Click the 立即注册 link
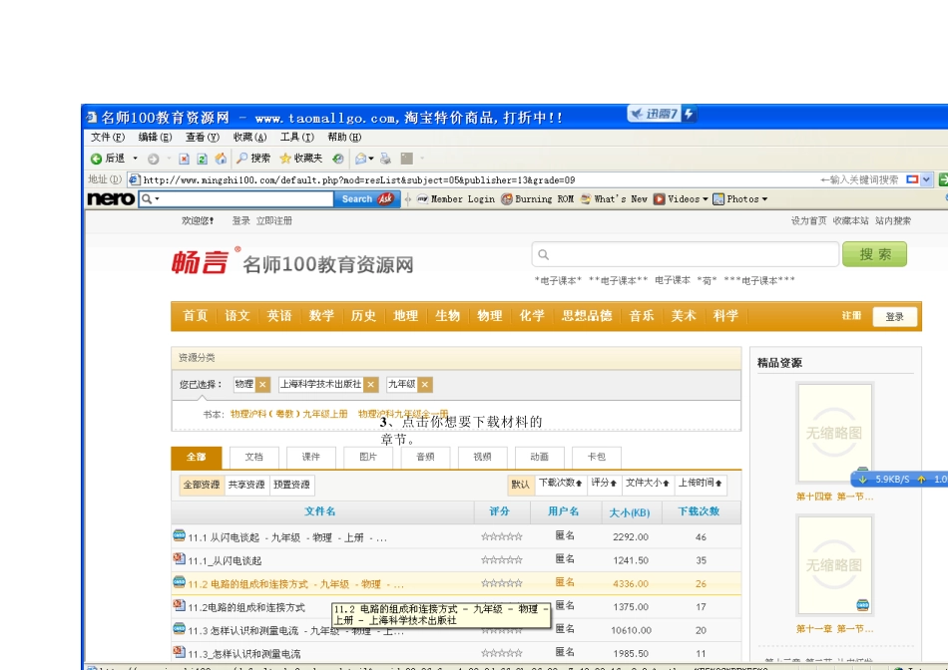948x670 pixels. click(x=273, y=221)
